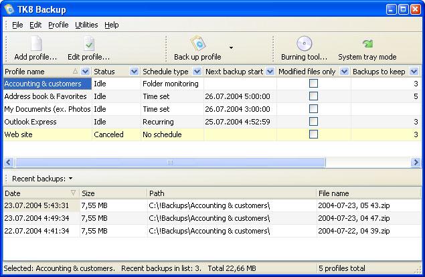Open the Status column filter dropdown
Image resolution: width=425 pixels, height=277 pixels.
coord(134,72)
